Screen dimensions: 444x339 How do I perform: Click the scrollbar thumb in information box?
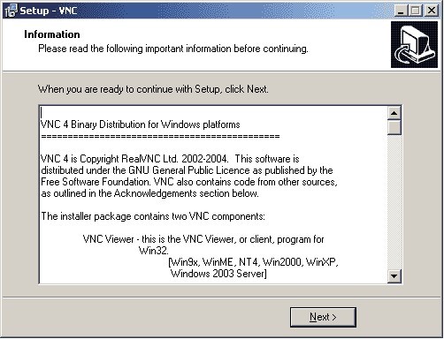[x=394, y=127]
